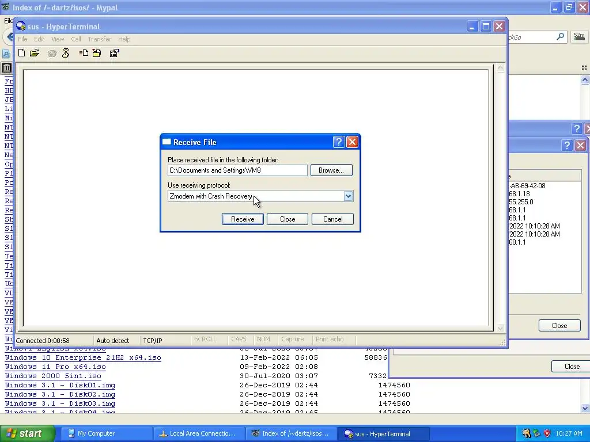Open the Call menu in HyperTerminal
This screenshot has width=590, height=442.
(x=76, y=39)
